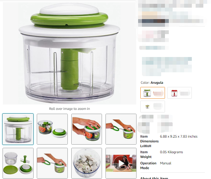The height and width of the screenshot is (179, 211).
Task: Play the product demonstration video
Action: pyautogui.click(x=121, y=163)
